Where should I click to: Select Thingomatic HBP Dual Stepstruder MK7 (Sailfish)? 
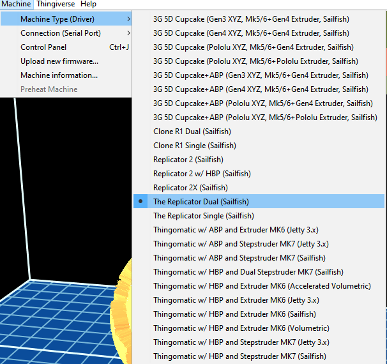point(259,272)
